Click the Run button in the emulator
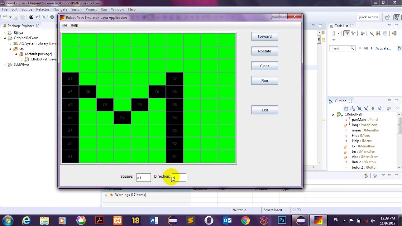Screen dimensions: 402x226 (264, 81)
